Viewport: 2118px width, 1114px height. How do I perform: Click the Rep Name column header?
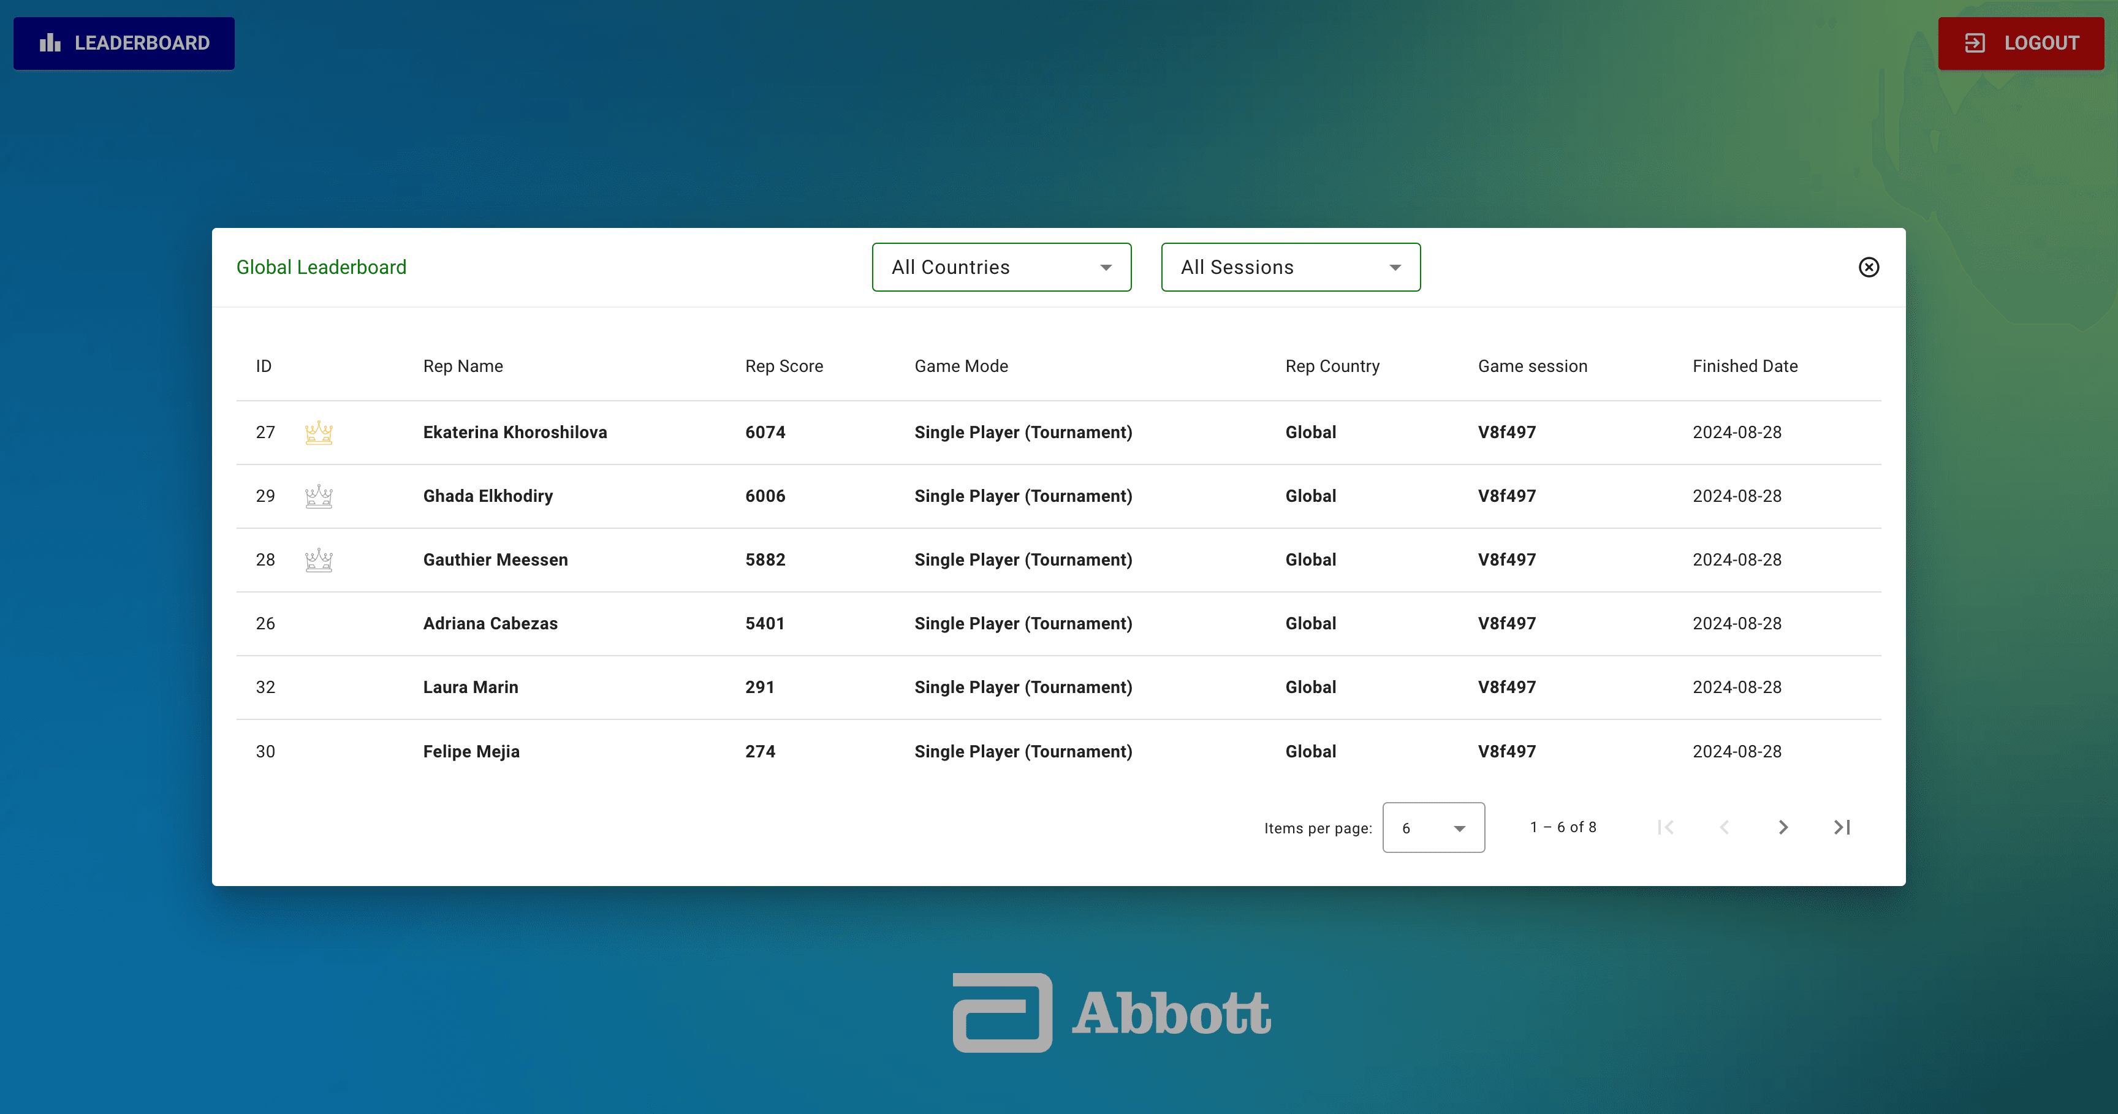[x=463, y=366]
